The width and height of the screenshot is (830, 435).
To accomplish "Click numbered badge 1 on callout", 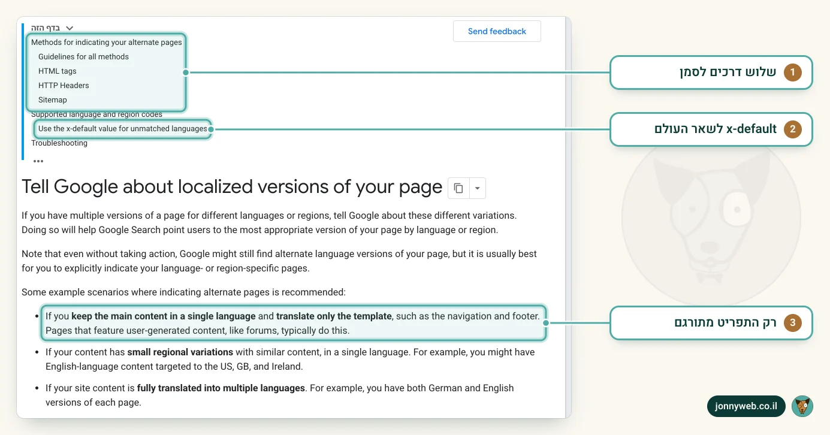I will tap(792, 72).
